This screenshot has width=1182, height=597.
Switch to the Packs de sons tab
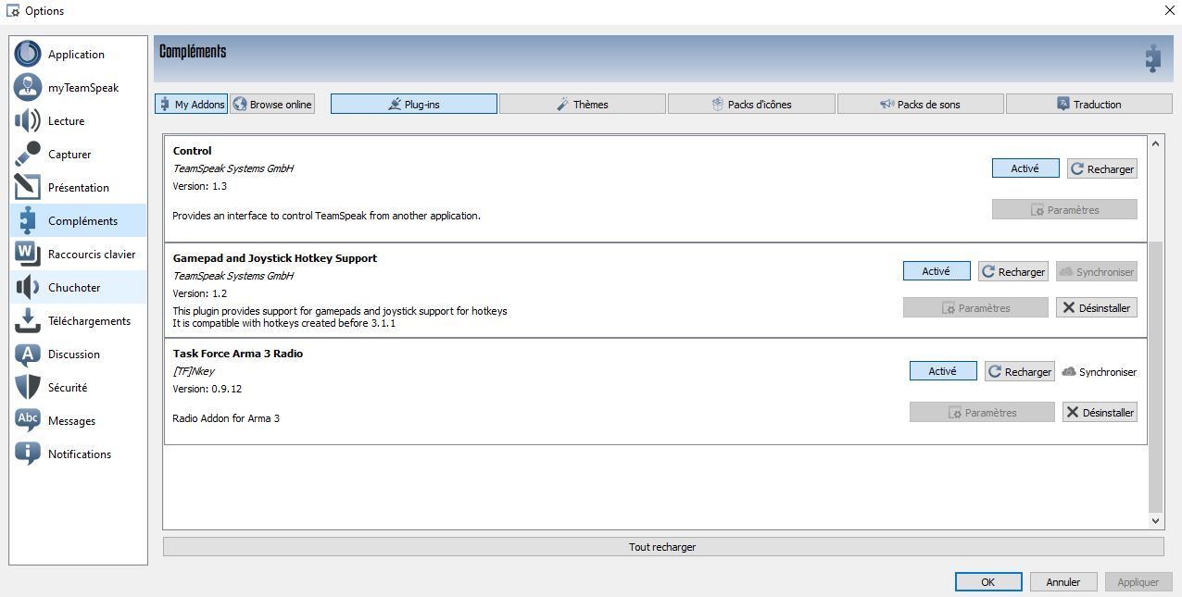point(920,105)
